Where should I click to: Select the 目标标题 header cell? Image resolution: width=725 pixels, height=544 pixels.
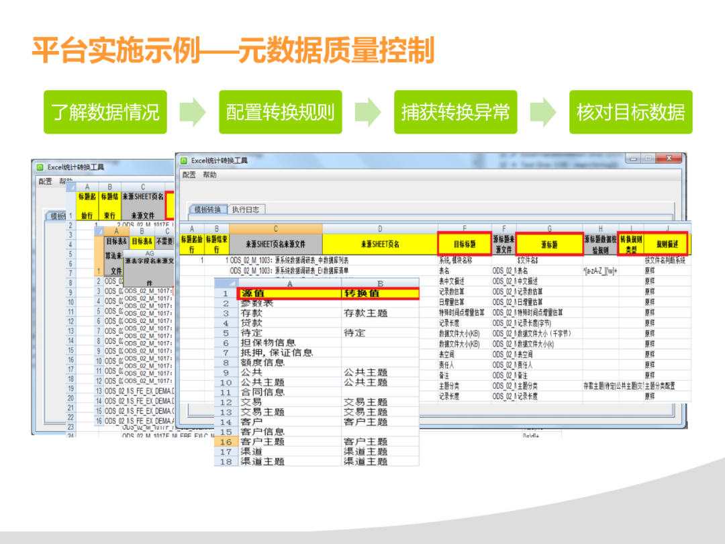click(465, 244)
